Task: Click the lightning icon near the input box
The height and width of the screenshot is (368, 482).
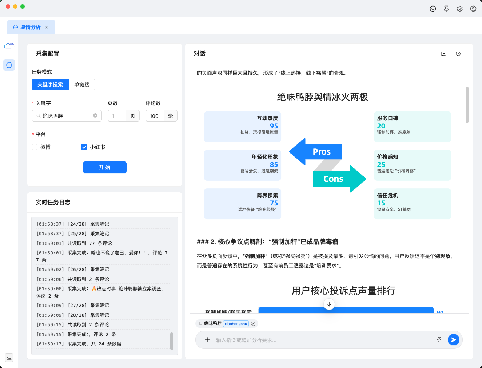Action: [439, 340]
